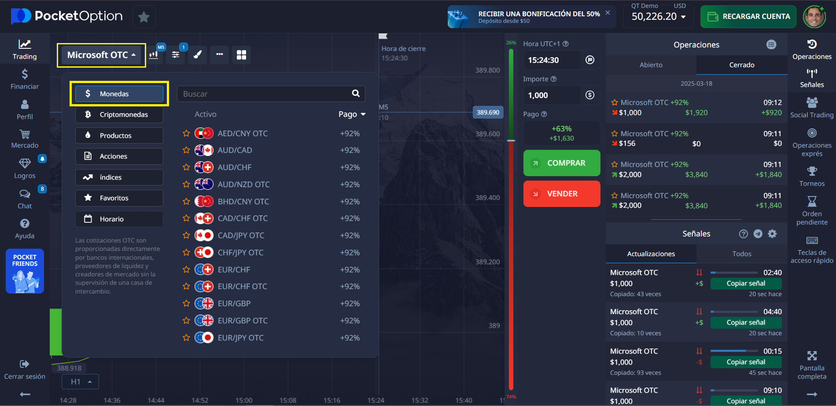This screenshot has height=406, width=836.
Task: Open the Pocket Friends promo thumbnail
Action: [25, 271]
